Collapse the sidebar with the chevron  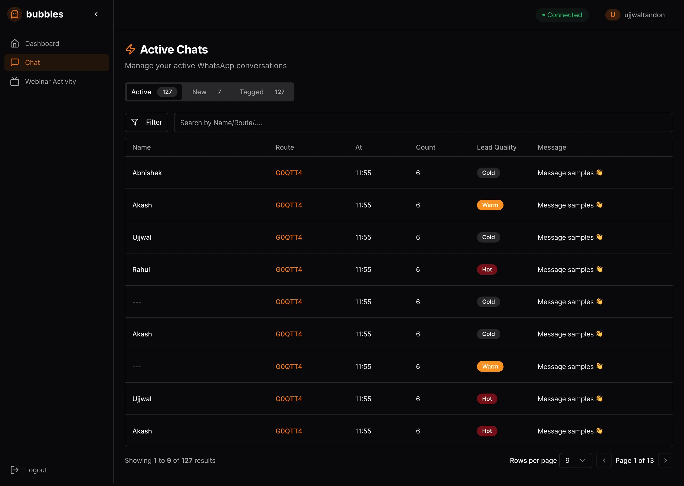pyautogui.click(x=96, y=14)
